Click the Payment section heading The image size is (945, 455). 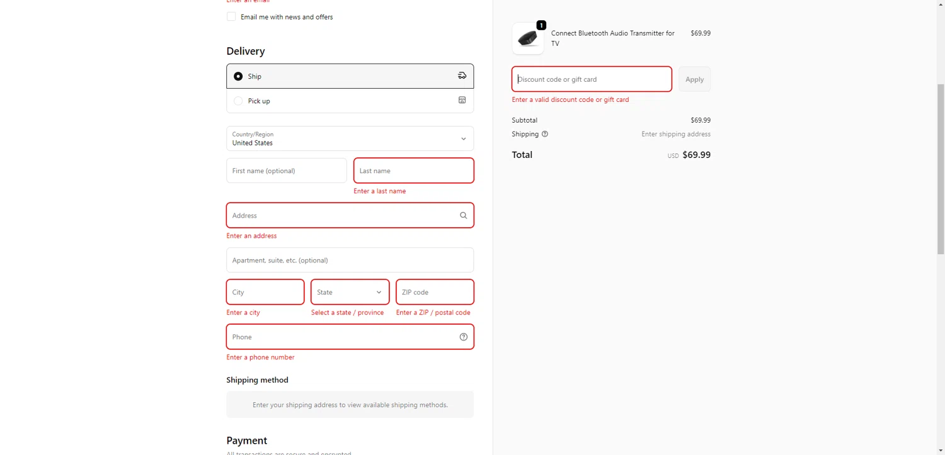point(247,441)
